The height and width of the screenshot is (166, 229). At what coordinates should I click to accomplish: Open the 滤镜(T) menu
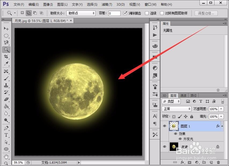[107, 5]
